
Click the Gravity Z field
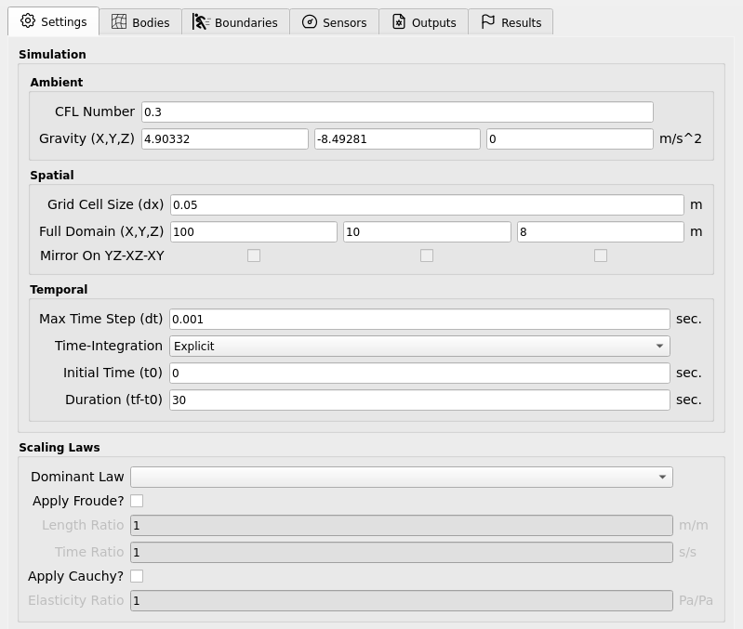pyautogui.click(x=570, y=139)
